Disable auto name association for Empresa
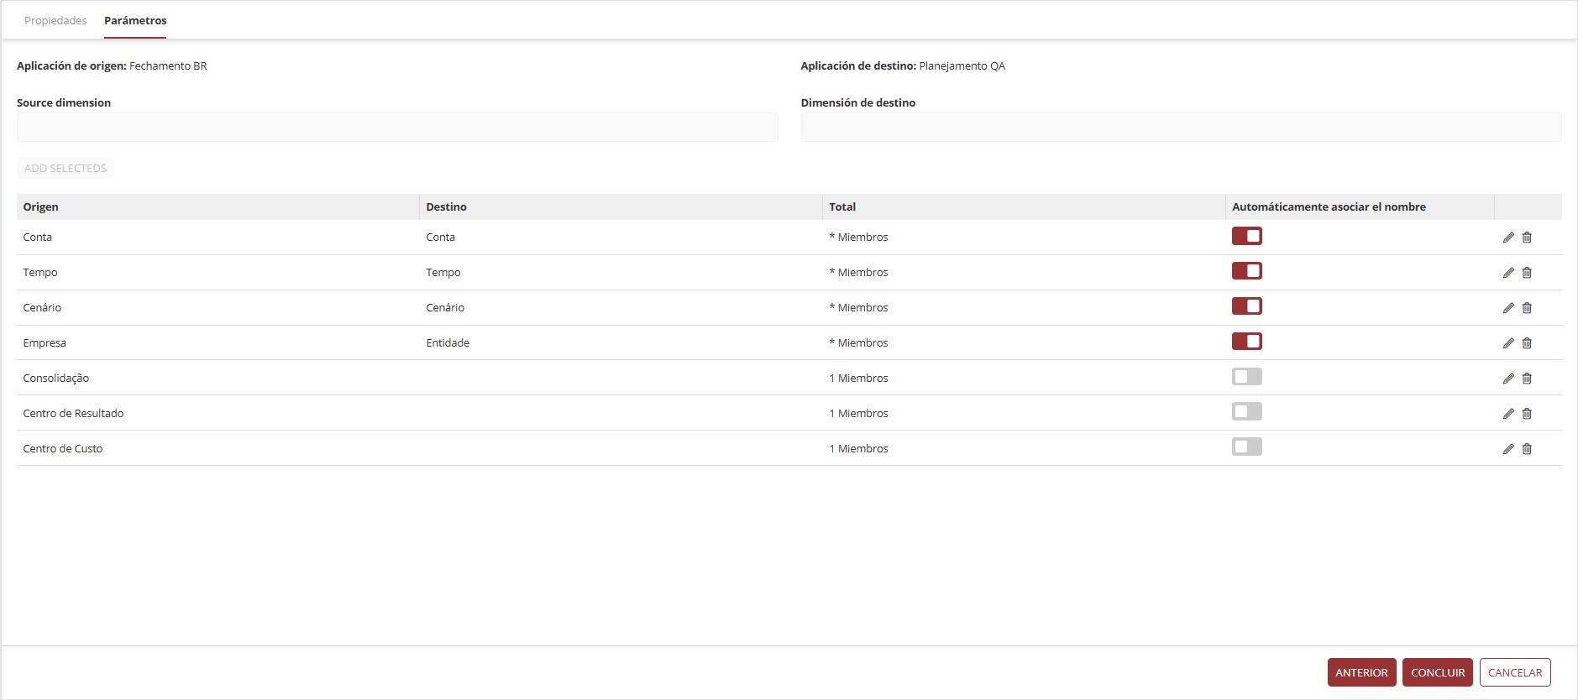Screen dimensions: 1578x700 [x=1247, y=342]
